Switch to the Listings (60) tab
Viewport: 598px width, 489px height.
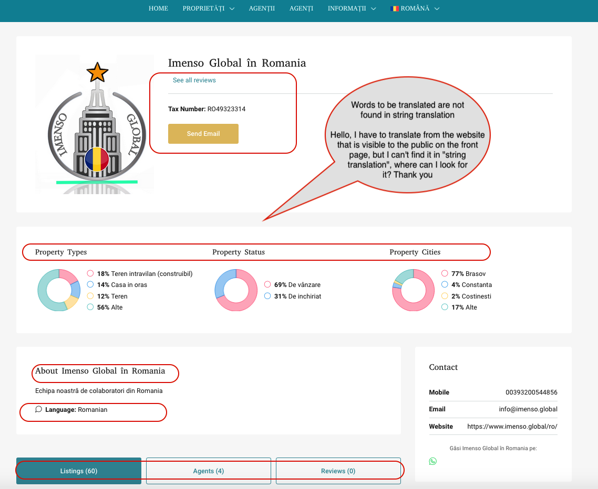pos(79,471)
